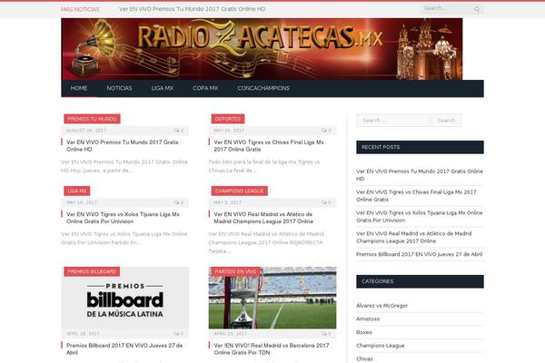Click the magnifier icon in top search bar
Image resolution: width=545 pixels, height=363 pixels.
tap(477, 9)
